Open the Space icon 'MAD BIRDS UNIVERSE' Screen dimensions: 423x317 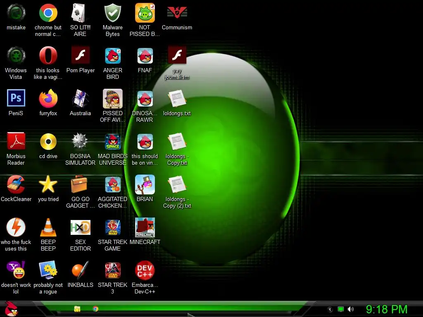[112, 142]
